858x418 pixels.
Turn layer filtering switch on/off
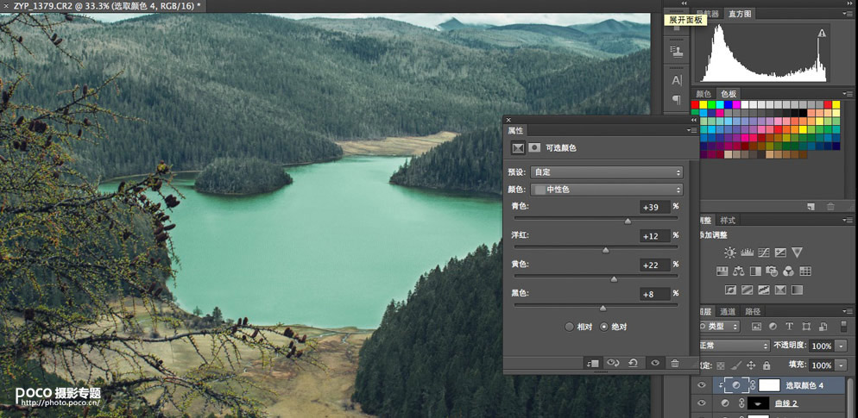(845, 326)
